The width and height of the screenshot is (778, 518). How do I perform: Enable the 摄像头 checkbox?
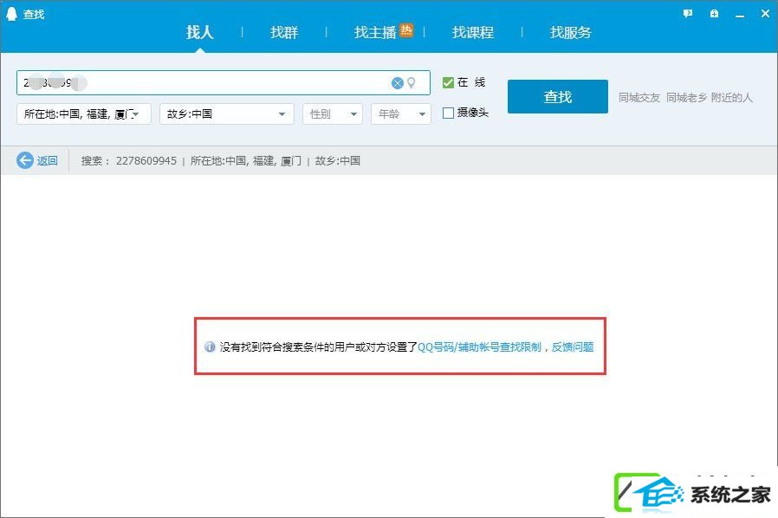(448, 113)
